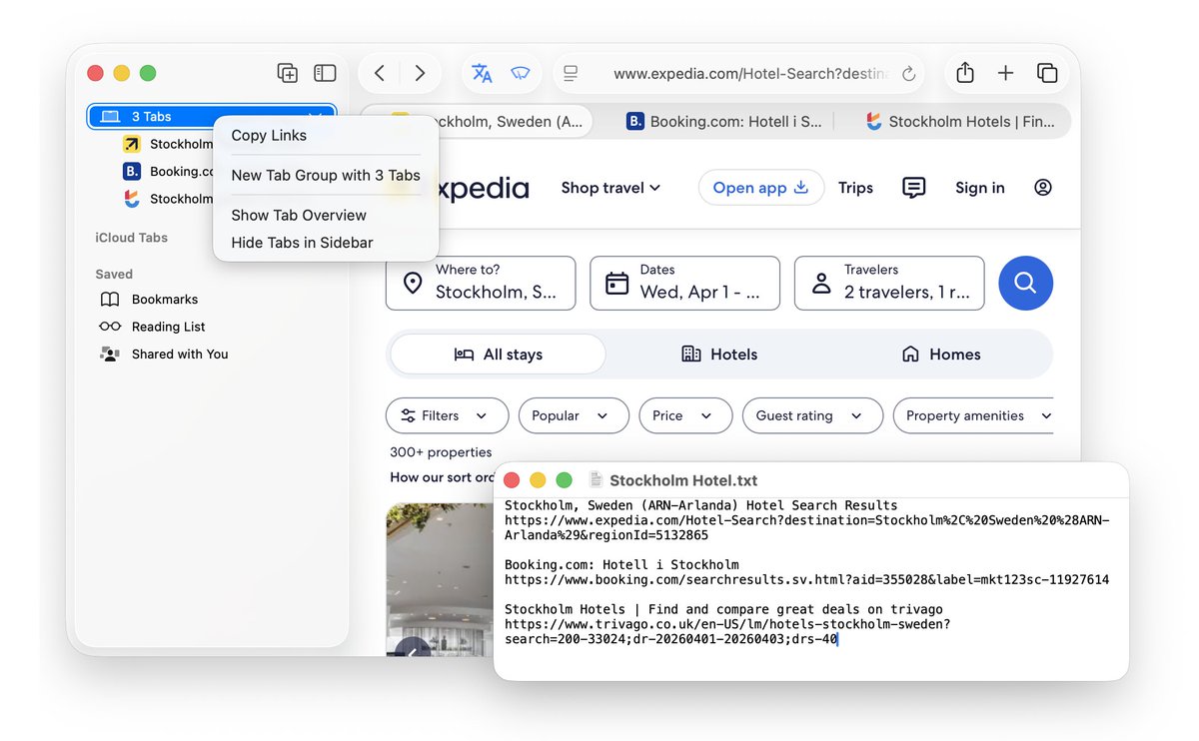Select the Hotels stay type
The width and height of the screenshot is (1199, 741).
coord(719,355)
